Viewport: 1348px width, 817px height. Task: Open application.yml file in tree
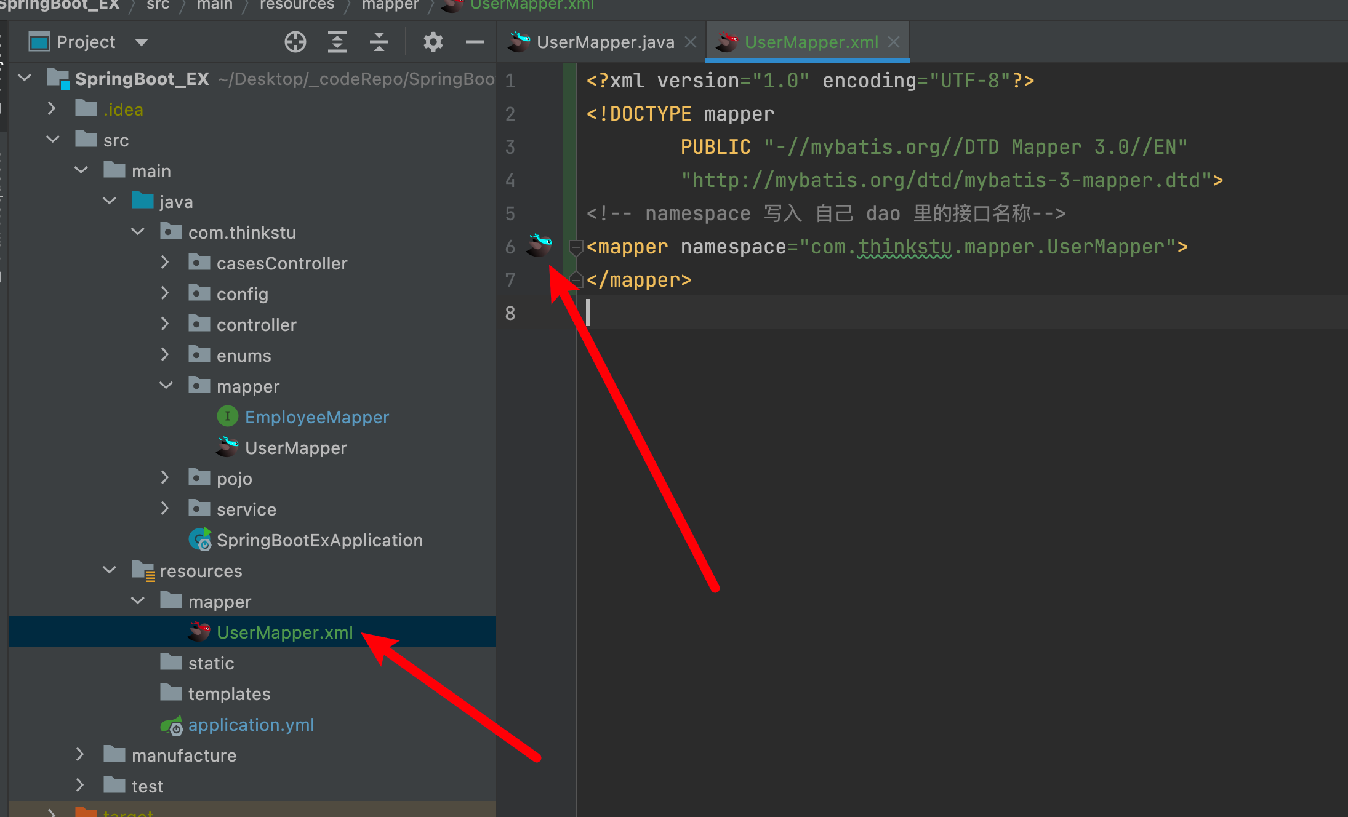(x=251, y=725)
